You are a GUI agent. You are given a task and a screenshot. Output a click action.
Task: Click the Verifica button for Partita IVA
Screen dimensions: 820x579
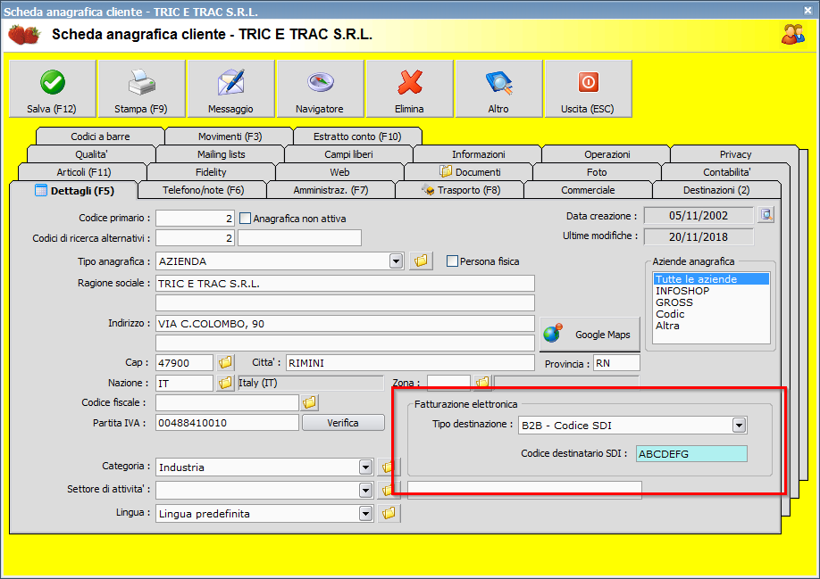pyautogui.click(x=343, y=423)
